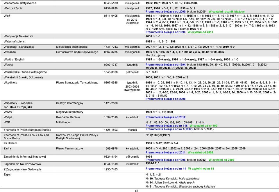Click the title WWW
The image size is (279, 192).
tap(8, 112)
